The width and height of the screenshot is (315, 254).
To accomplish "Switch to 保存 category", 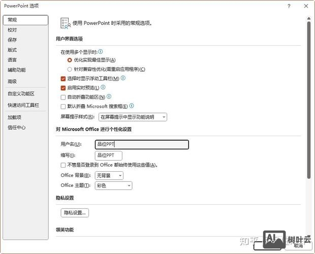I will point(26,40).
